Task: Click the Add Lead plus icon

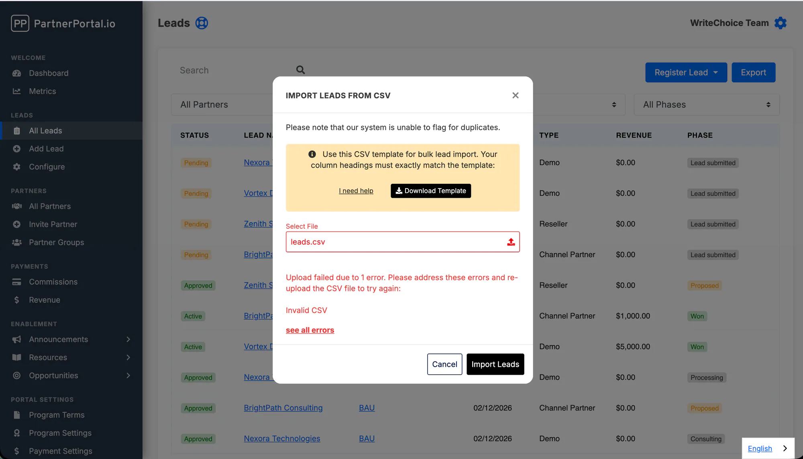Action: click(17, 149)
